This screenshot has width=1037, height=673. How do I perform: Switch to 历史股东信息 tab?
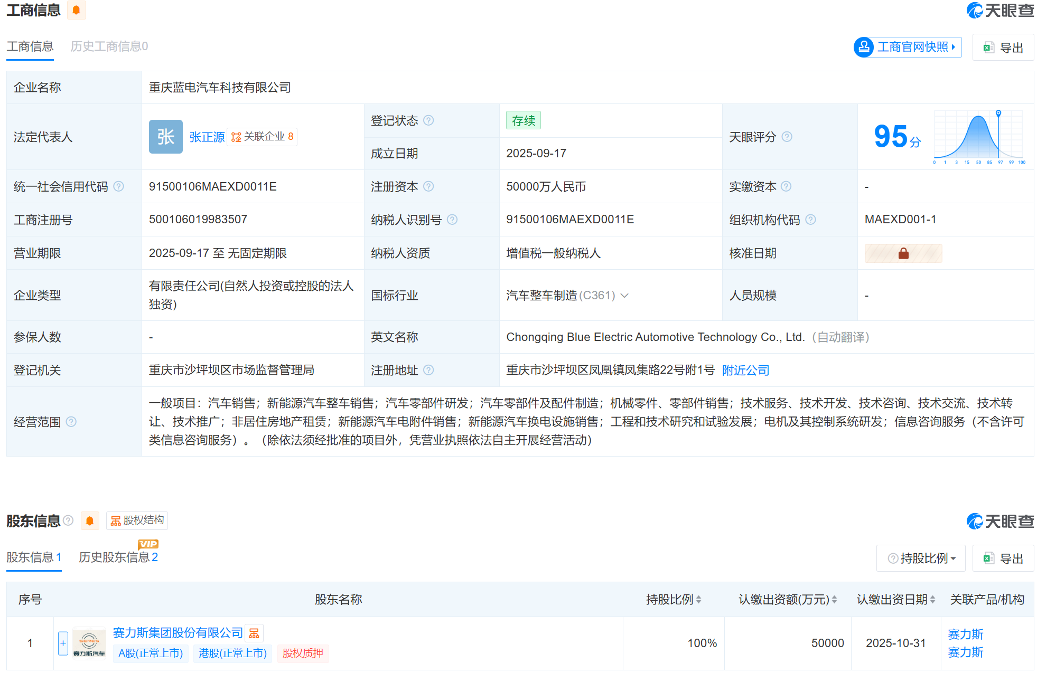click(x=118, y=557)
